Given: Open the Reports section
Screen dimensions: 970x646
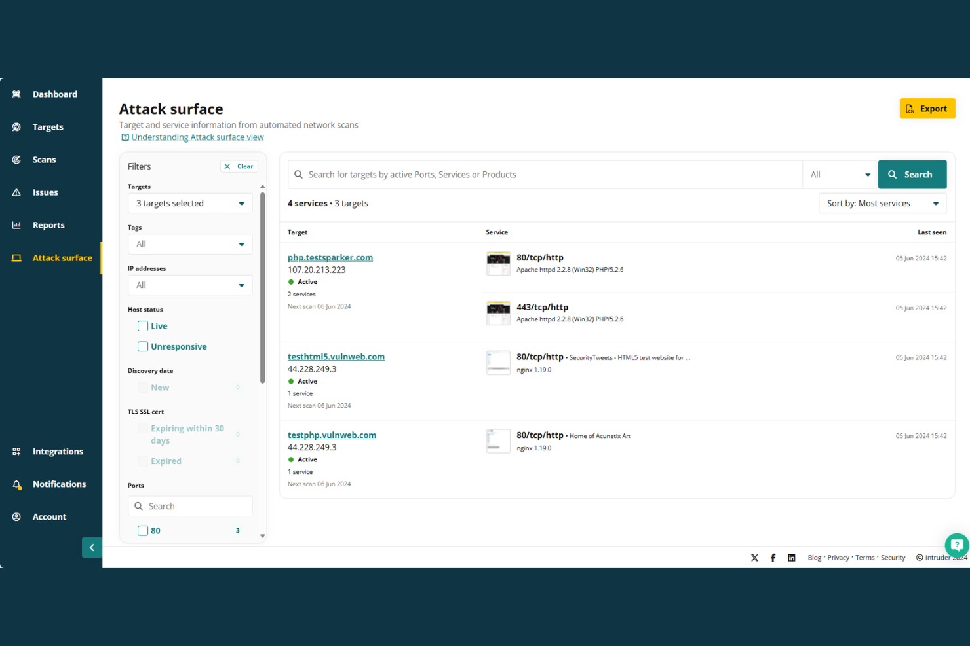Looking at the screenshot, I should tap(48, 225).
